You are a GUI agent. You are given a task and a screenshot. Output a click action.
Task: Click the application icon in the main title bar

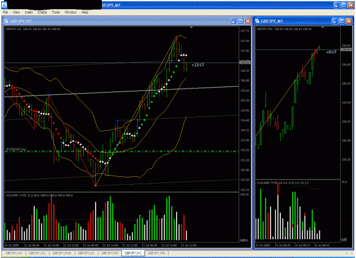tap(5, 5)
